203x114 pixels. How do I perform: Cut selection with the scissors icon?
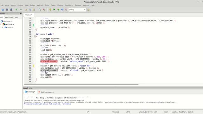click(26, 9)
